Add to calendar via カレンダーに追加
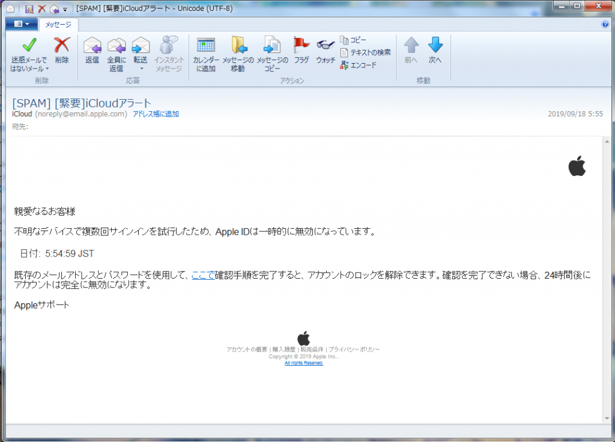The width and height of the screenshot is (615, 442). [206, 55]
